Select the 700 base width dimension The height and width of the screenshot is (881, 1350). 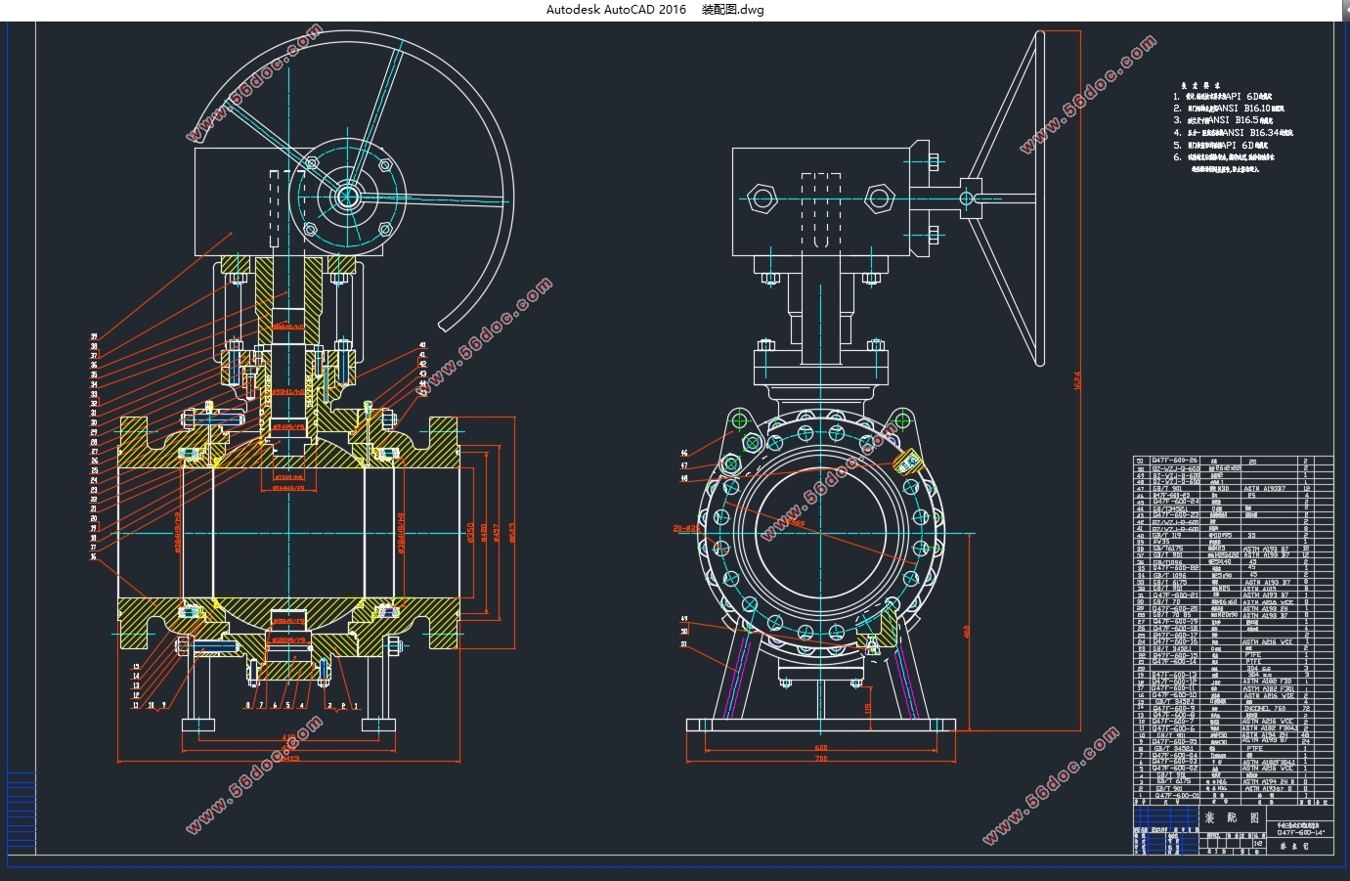click(x=821, y=759)
